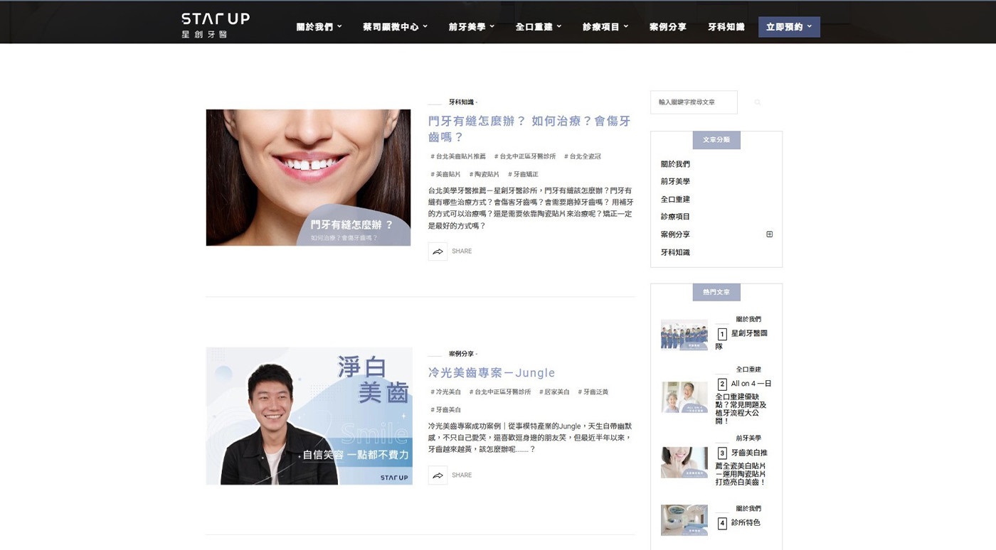Select 牙科知識 in 文章分類 sidebar
The height and width of the screenshot is (550, 996).
click(675, 252)
